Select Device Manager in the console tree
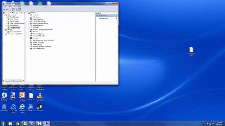This screenshot has height=126, width=225. (x=15, y=27)
